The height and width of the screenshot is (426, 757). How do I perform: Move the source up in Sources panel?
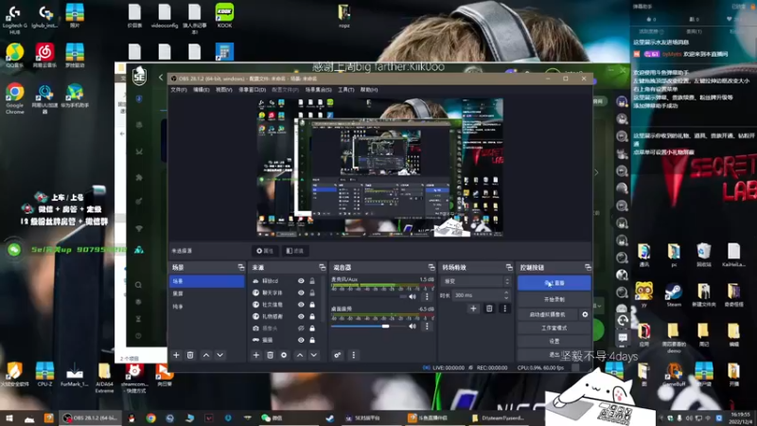point(300,355)
